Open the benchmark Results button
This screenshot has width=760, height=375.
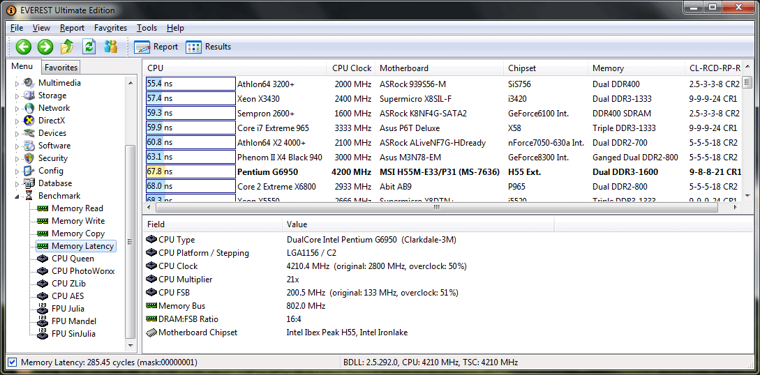pyautogui.click(x=209, y=47)
